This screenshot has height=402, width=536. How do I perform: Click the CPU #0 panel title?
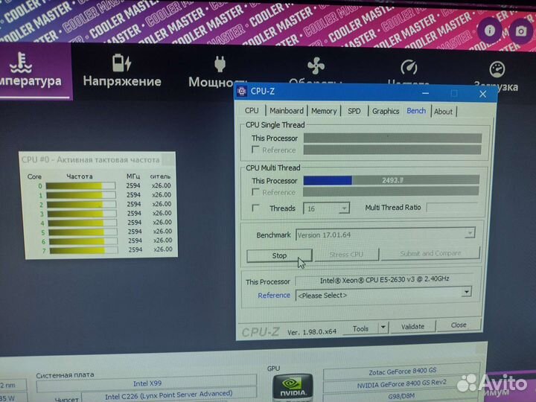(x=90, y=159)
